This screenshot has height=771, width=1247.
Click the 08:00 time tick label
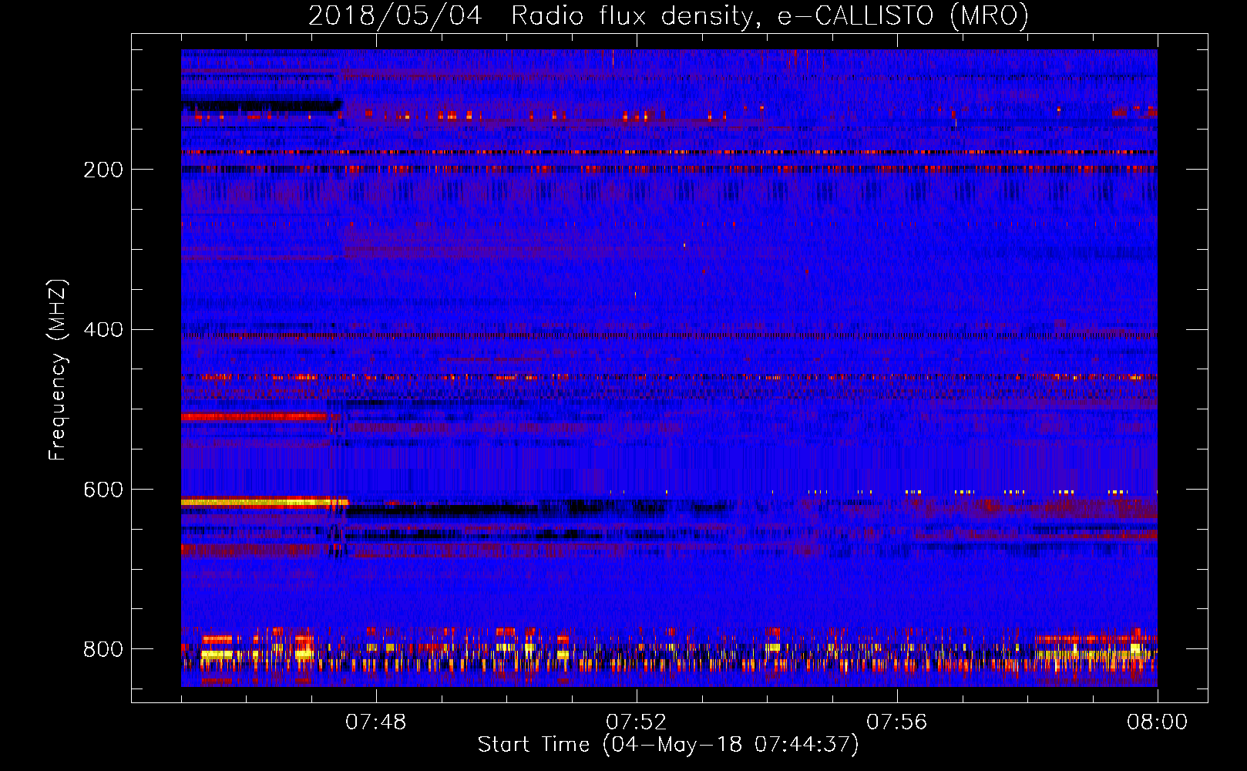point(1157,722)
